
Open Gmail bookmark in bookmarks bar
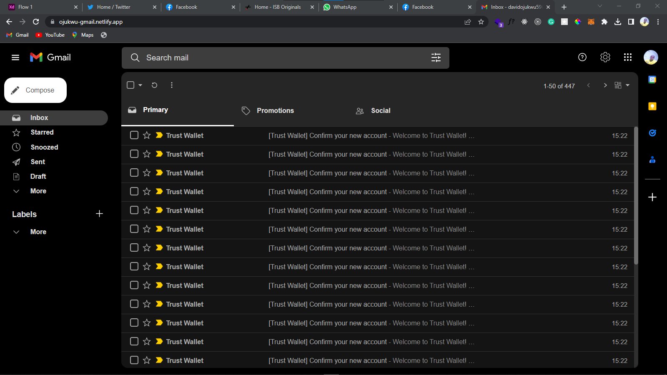point(18,35)
